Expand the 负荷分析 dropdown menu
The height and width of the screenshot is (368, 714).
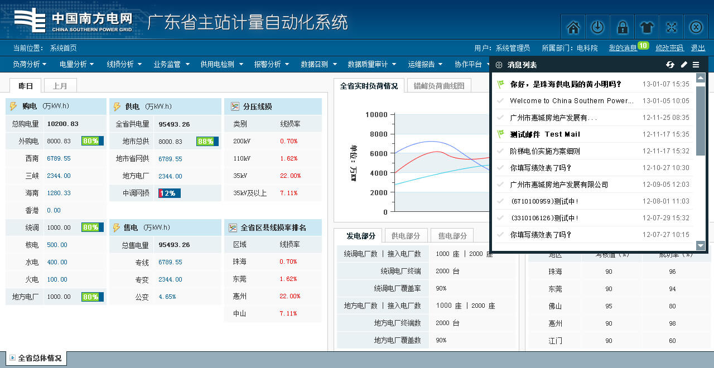tap(30, 64)
